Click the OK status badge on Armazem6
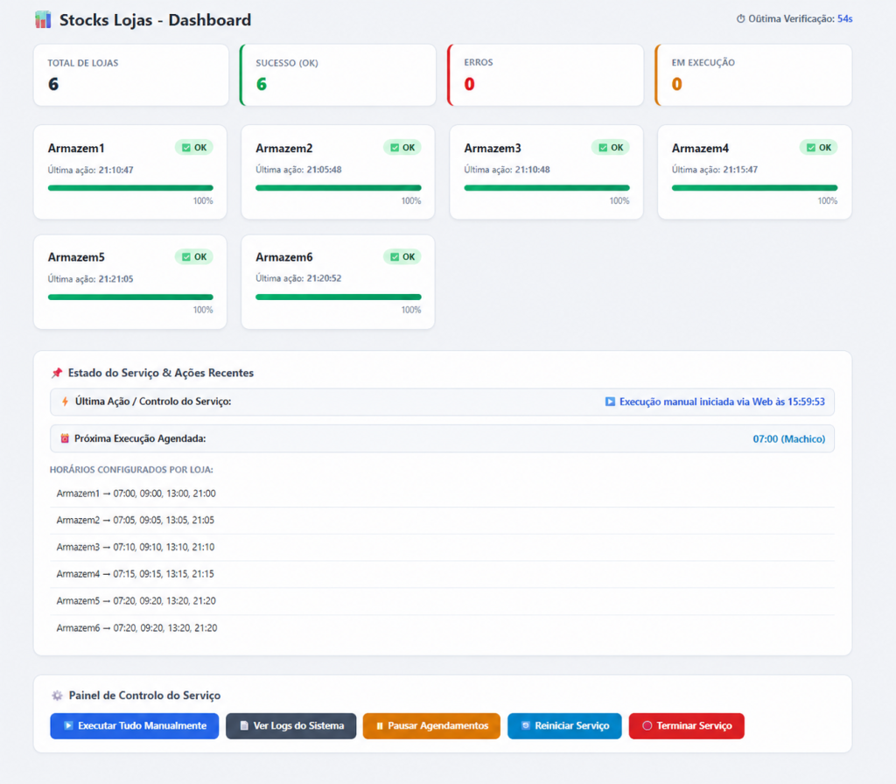This screenshot has width=896, height=784. [402, 256]
